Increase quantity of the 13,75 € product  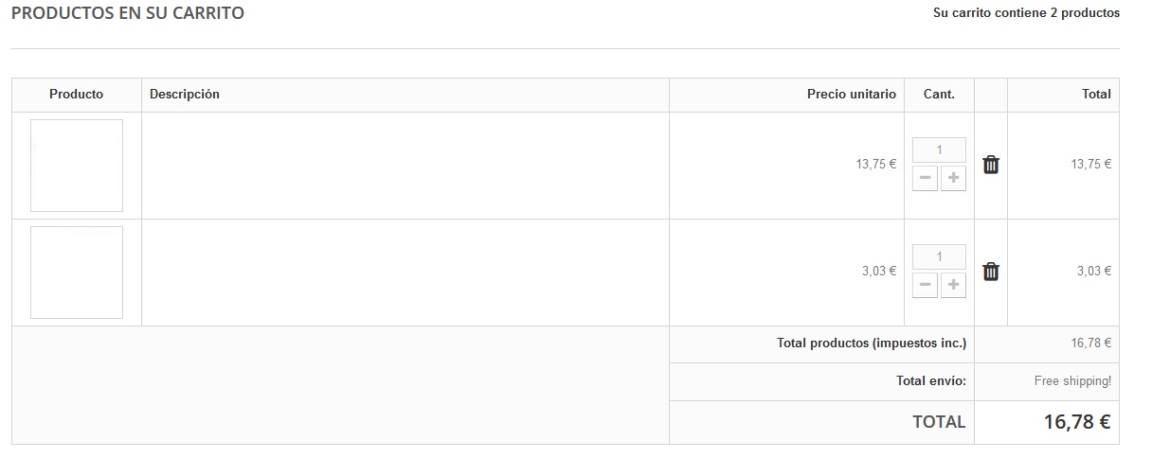click(953, 178)
